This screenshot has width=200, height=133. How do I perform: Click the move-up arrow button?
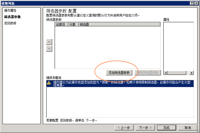pos(49,42)
